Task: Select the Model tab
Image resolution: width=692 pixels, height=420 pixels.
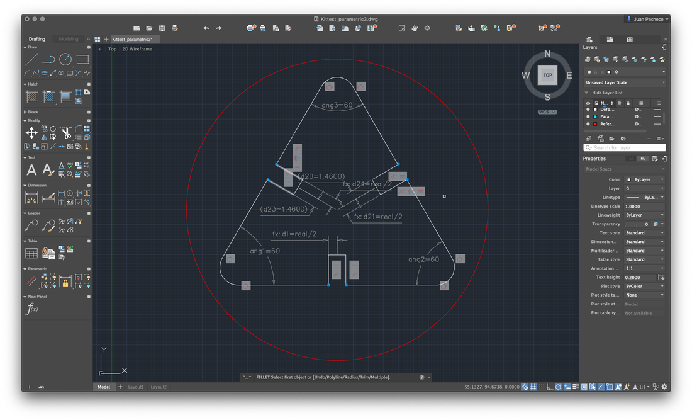Action: [x=104, y=387]
